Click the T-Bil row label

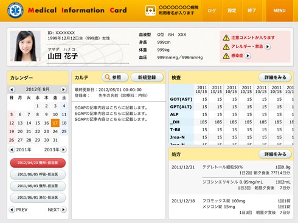pos(175,129)
